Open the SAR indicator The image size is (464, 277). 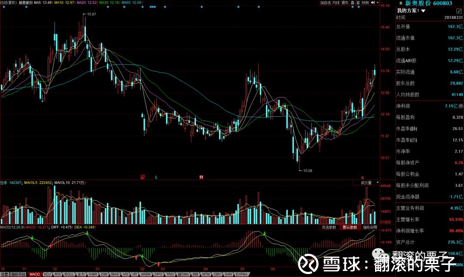pyautogui.click(x=228, y=274)
